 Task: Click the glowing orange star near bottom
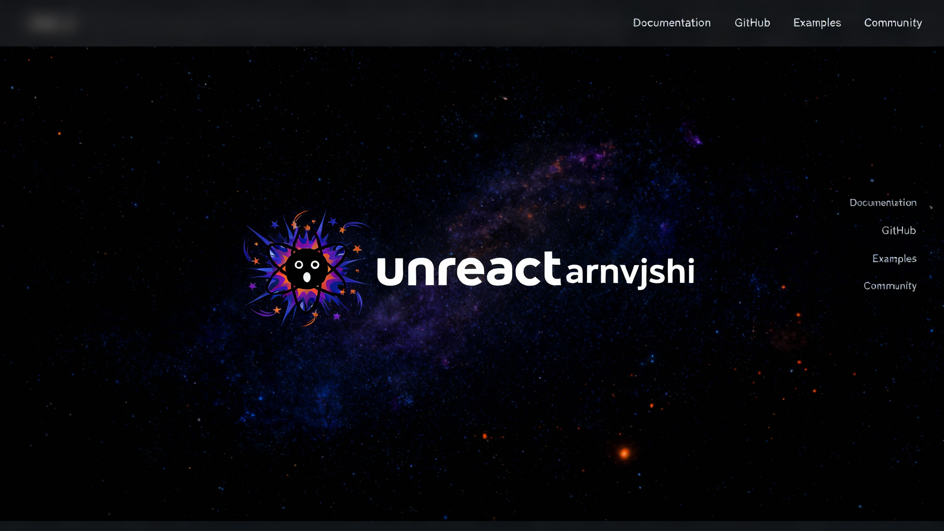pos(624,453)
